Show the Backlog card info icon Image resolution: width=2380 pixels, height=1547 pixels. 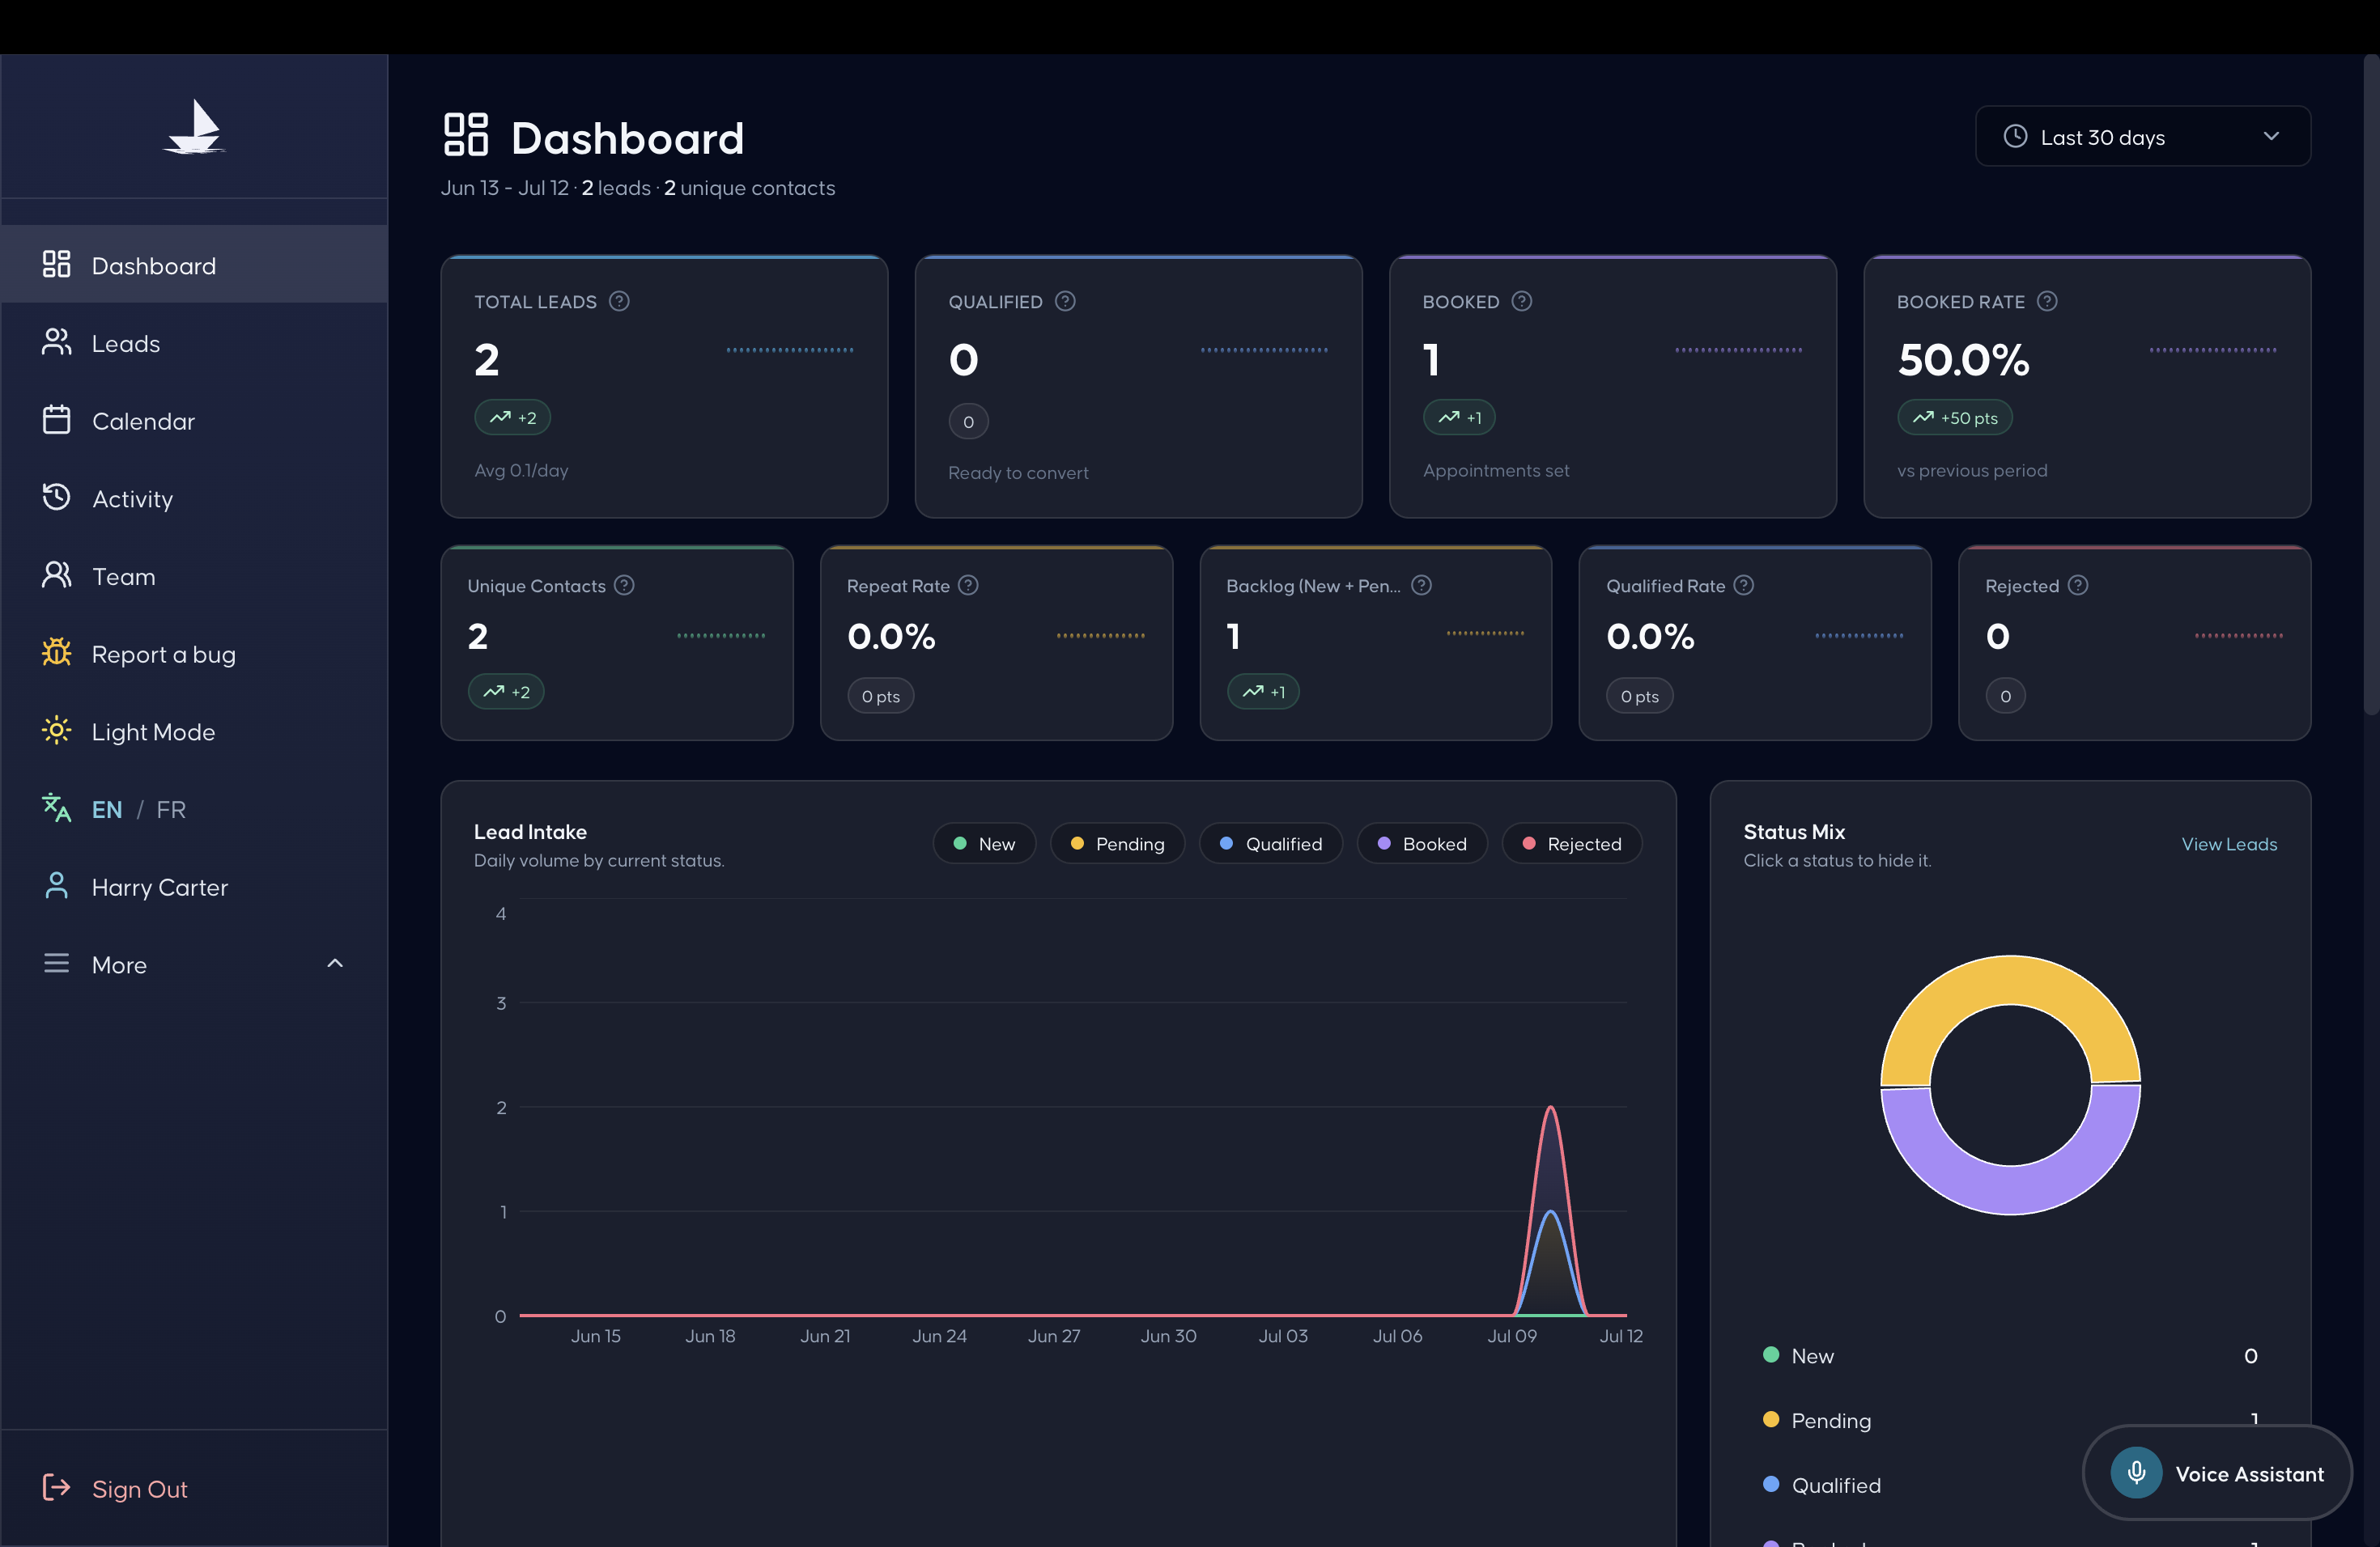(x=1421, y=585)
